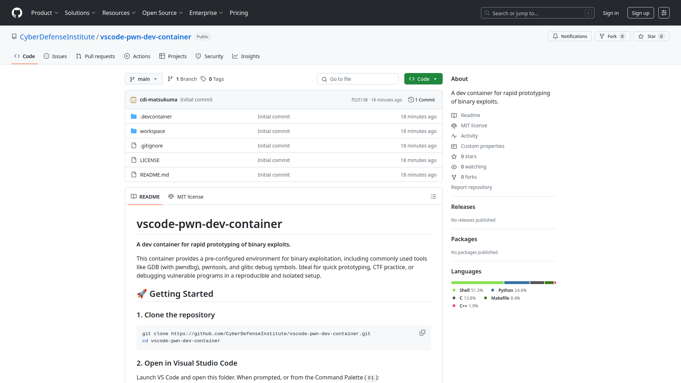
Task: Click the Notifications bell button
Action: coord(570,36)
